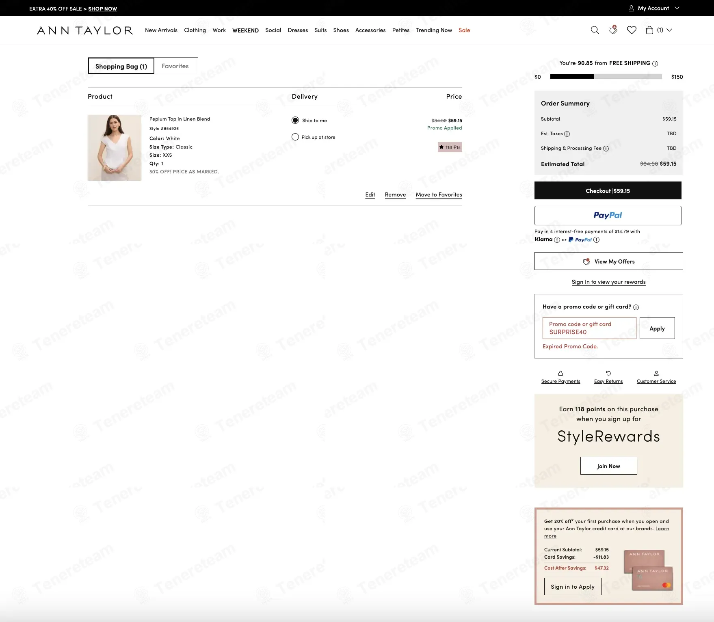Click the Learn more credit card link

coord(662,529)
